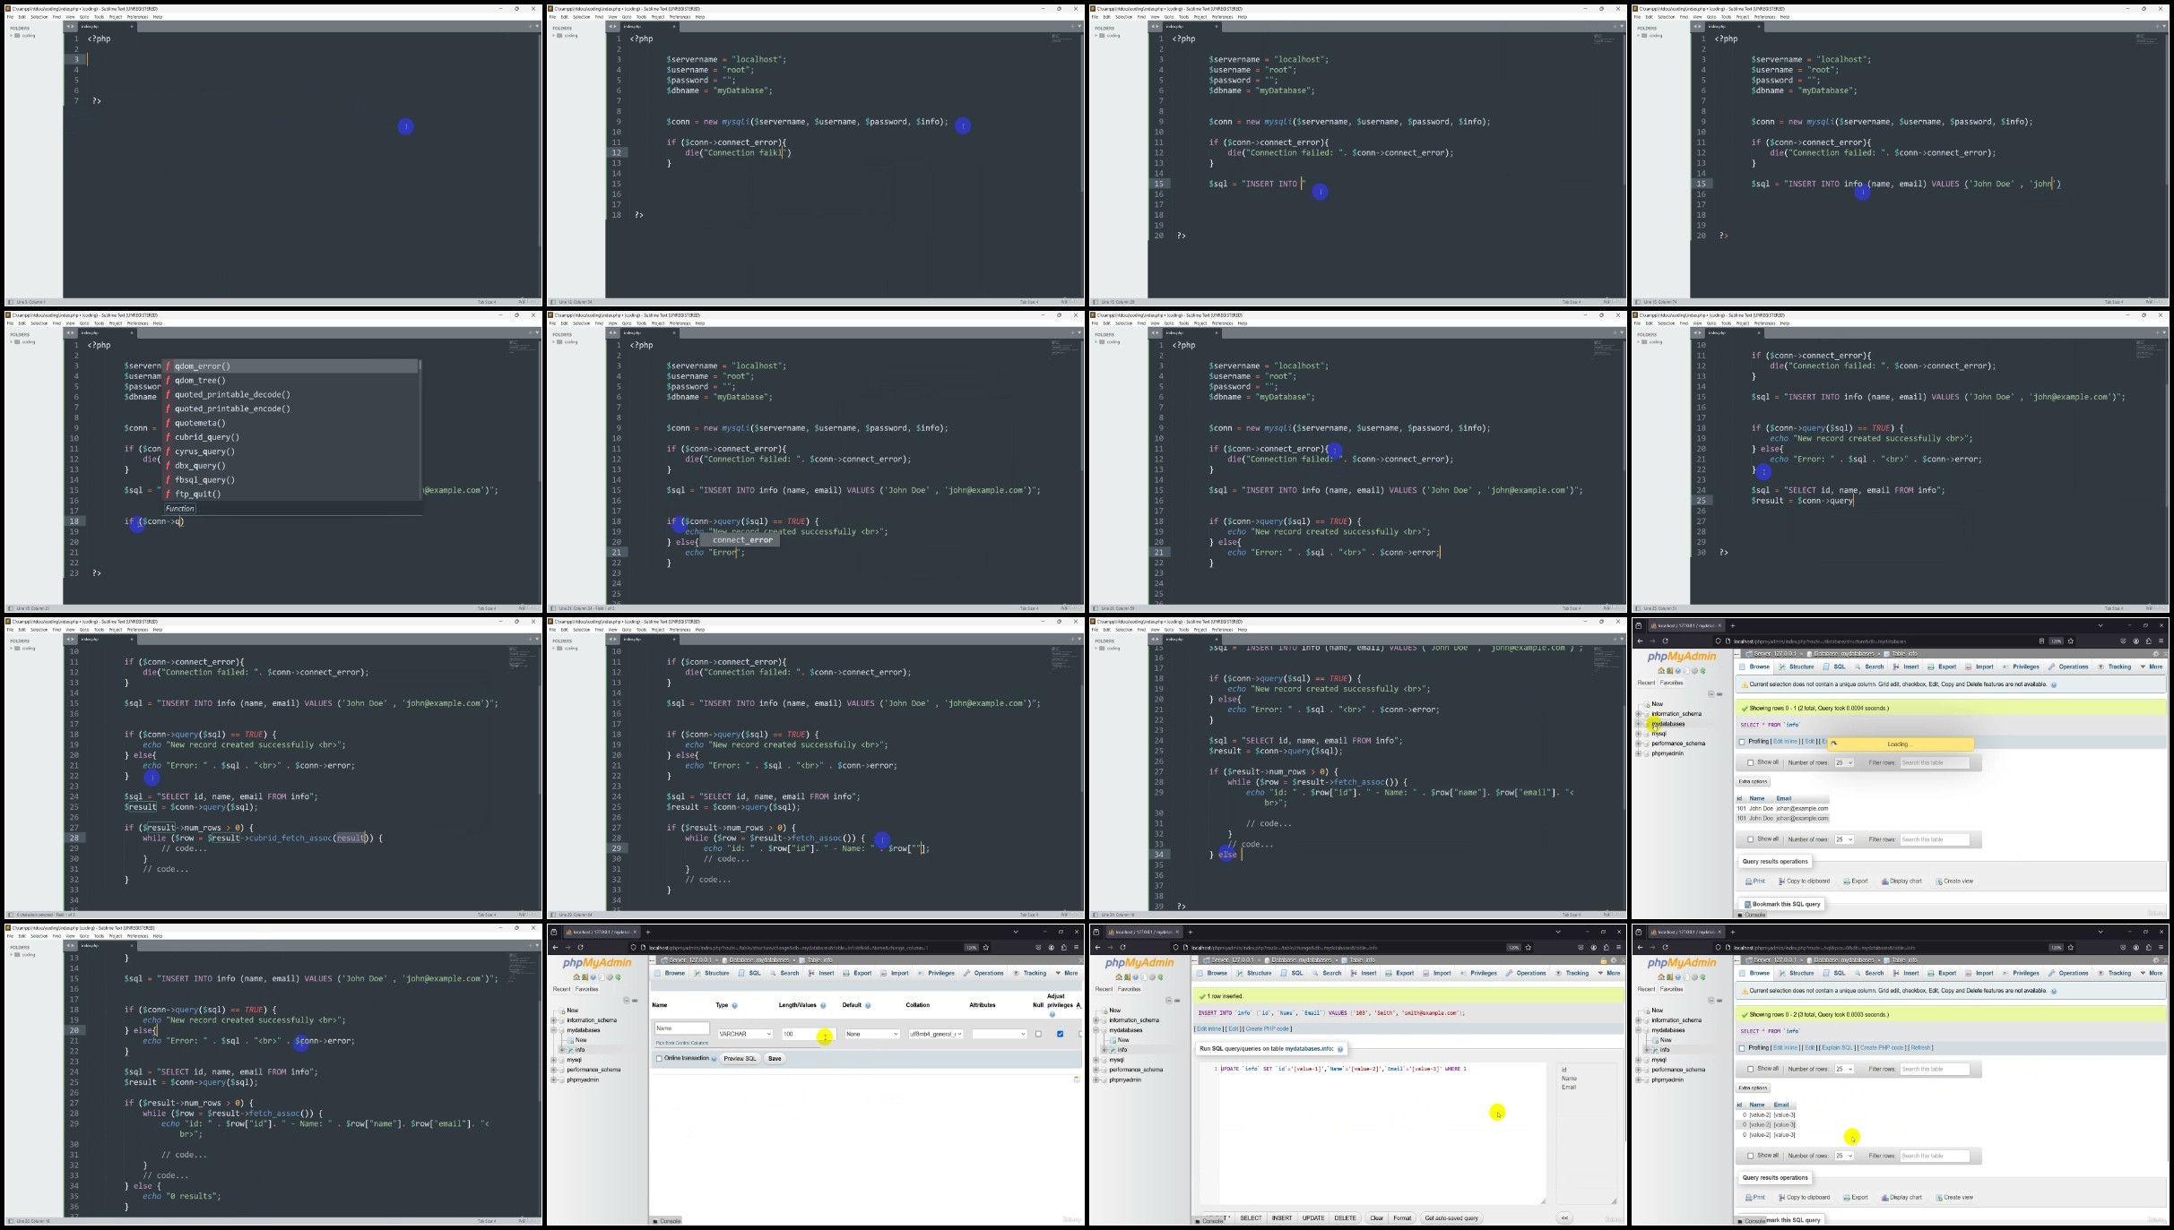The height and width of the screenshot is (1230, 2174).
Task: Click the Length/Values field containing 100
Action: click(x=798, y=1035)
